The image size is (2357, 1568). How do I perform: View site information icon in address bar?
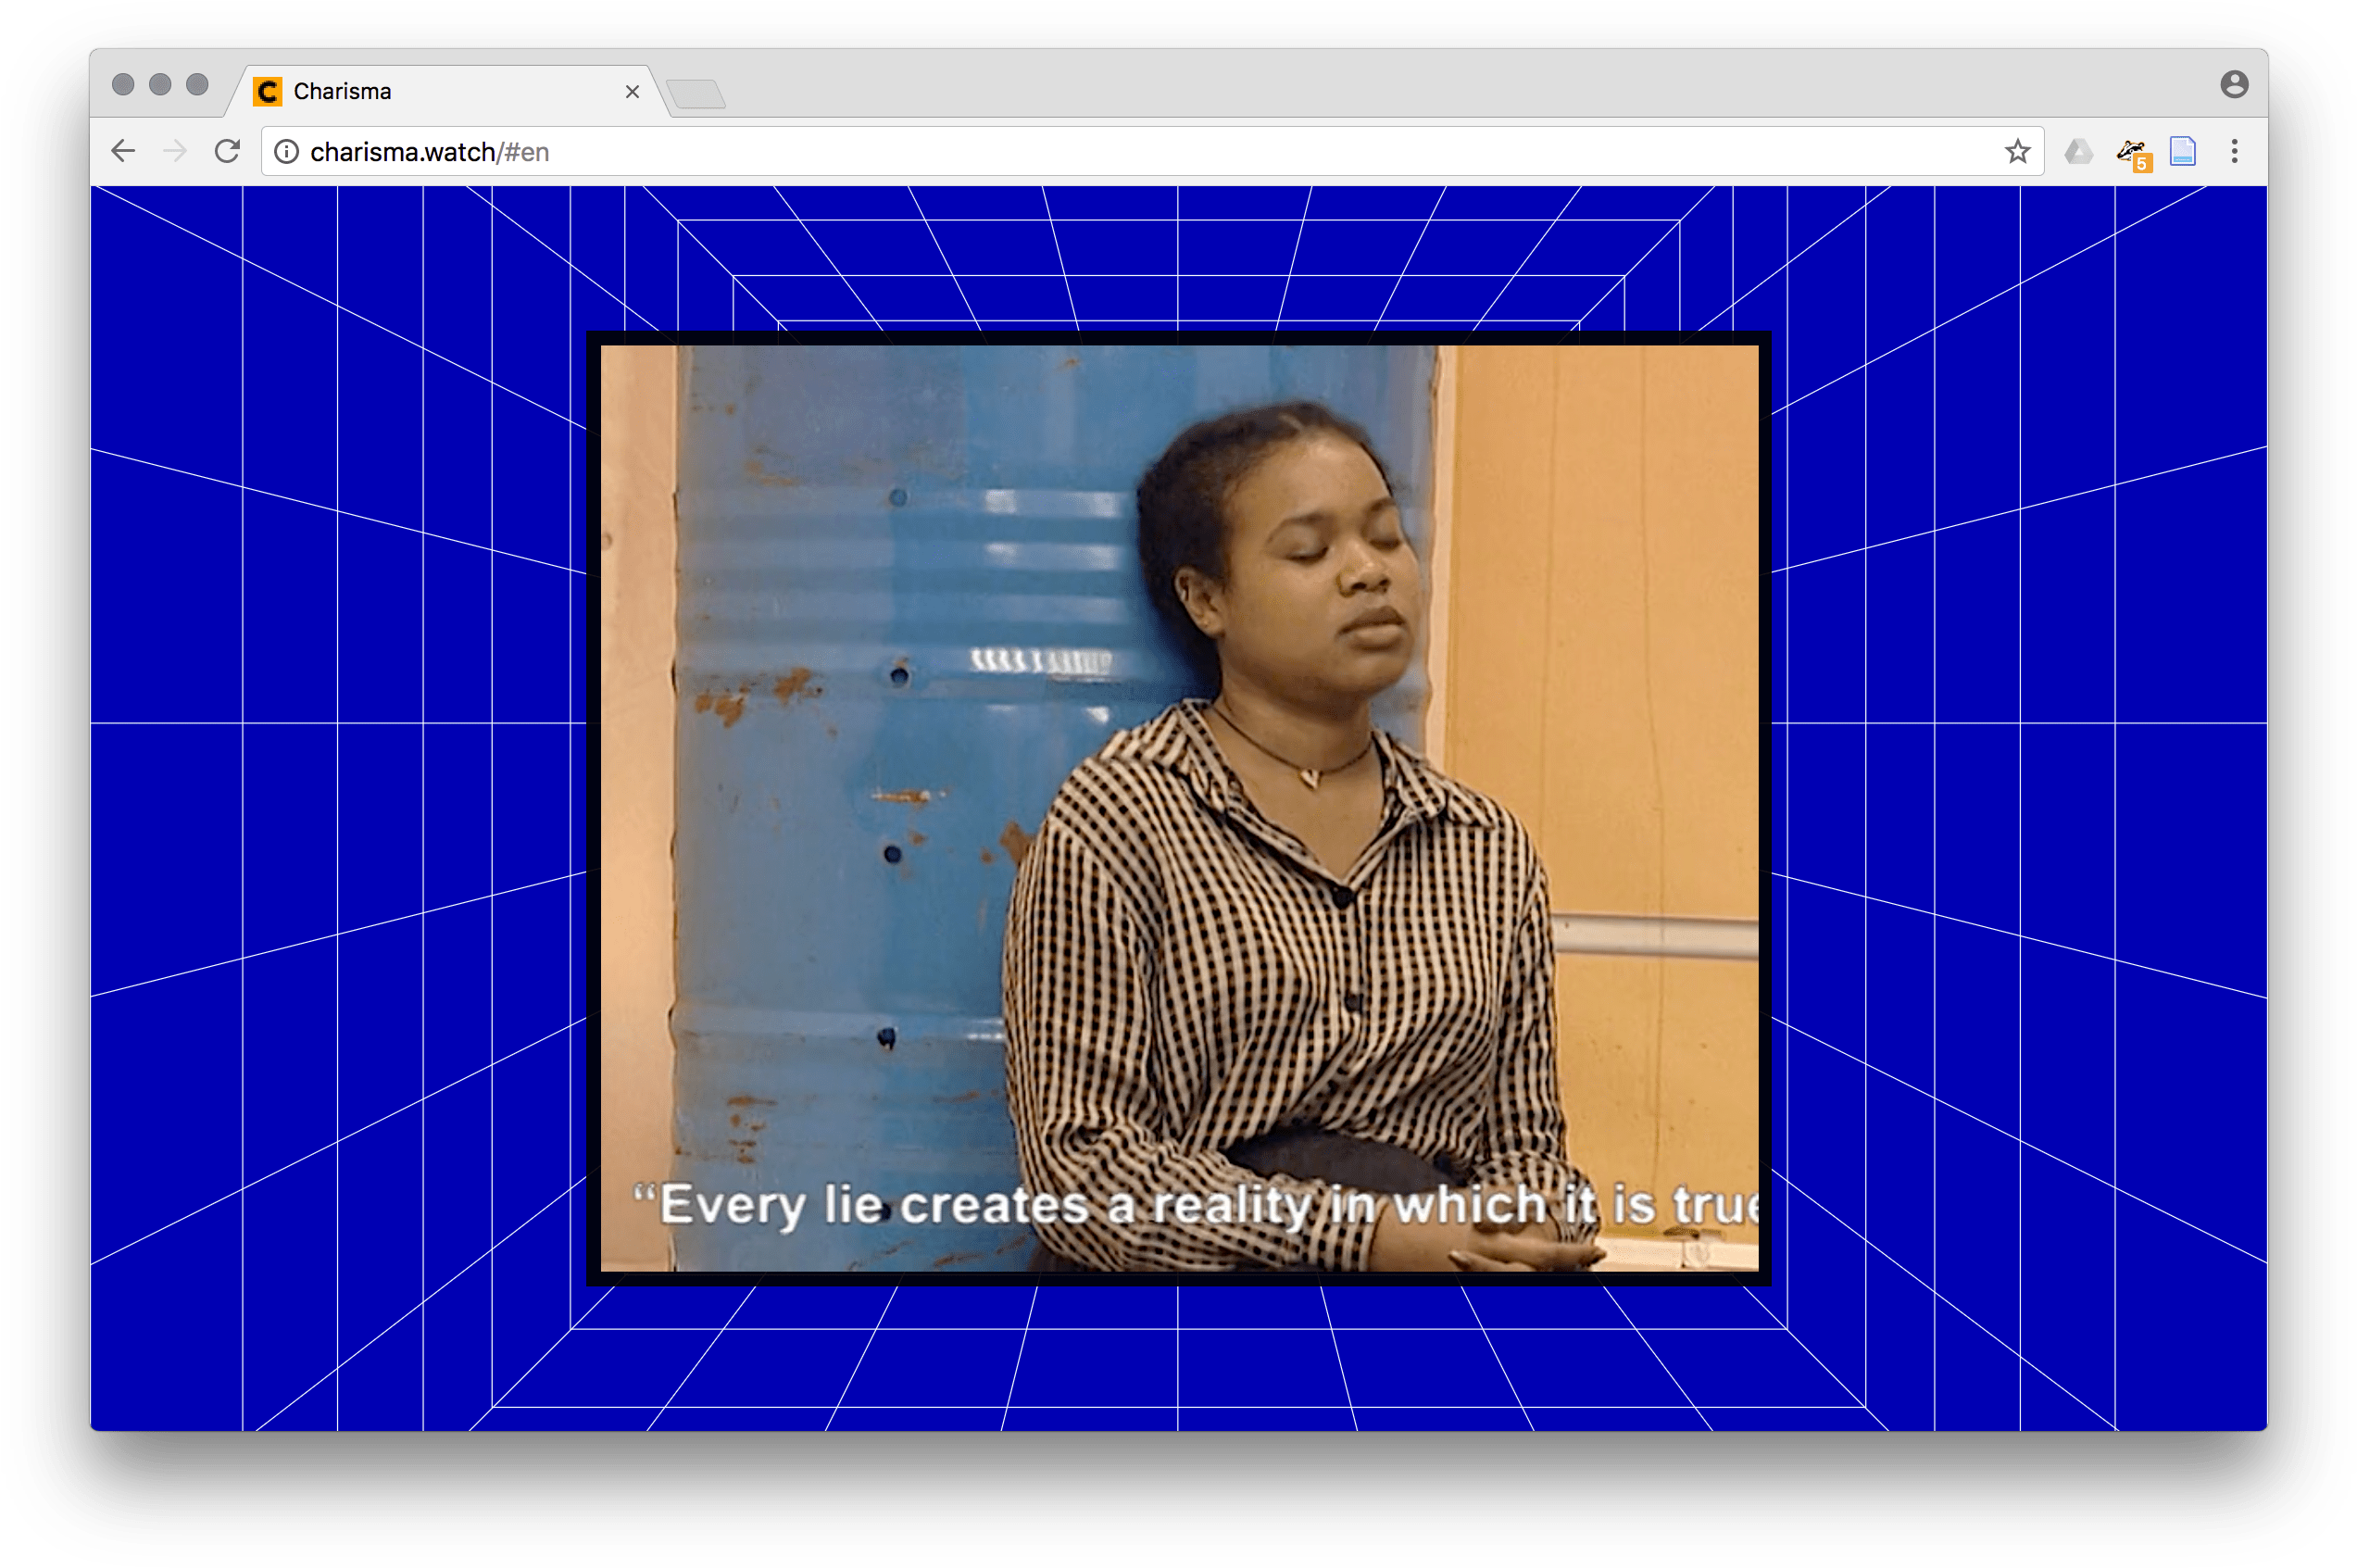point(287,151)
